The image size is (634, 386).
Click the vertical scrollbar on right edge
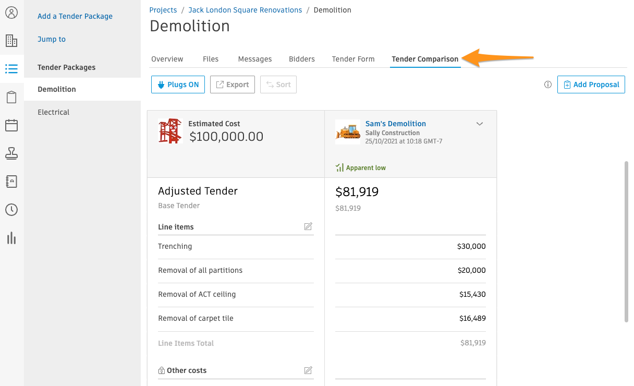tap(626, 242)
